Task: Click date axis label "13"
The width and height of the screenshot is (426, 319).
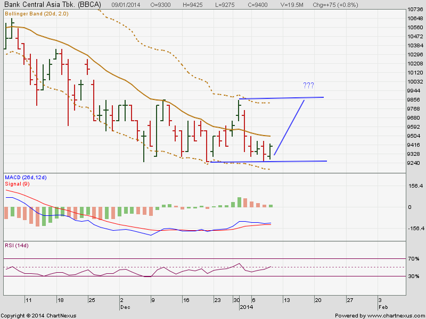Action: 287,300
